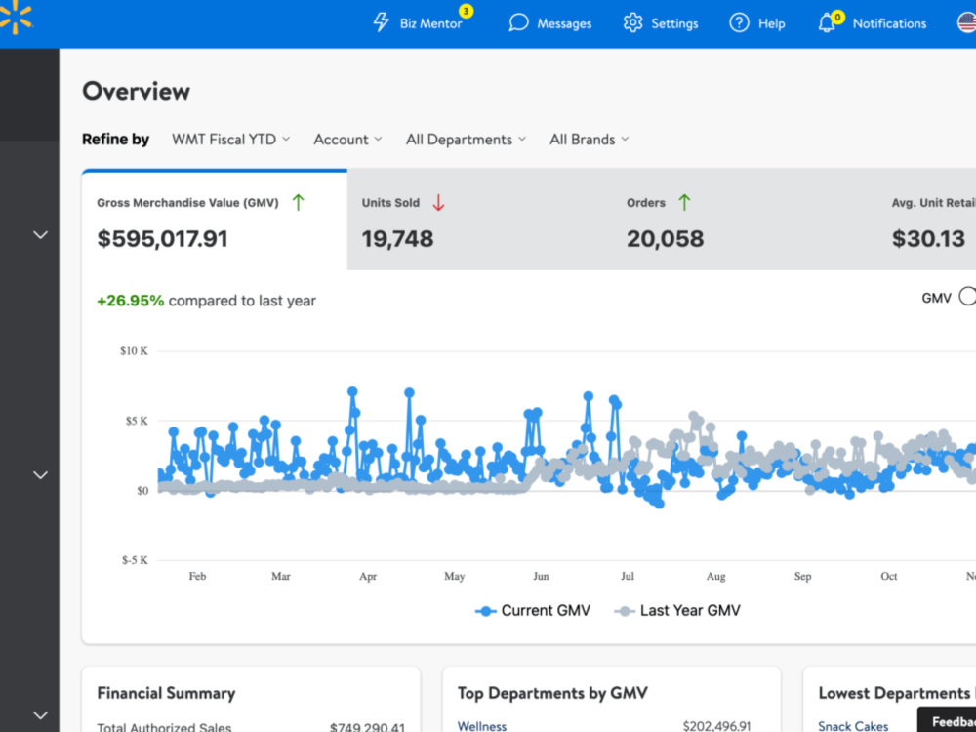Open the Notifications bell icon
Image resolution: width=976 pixels, height=732 pixels.
click(x=826, y=23)
